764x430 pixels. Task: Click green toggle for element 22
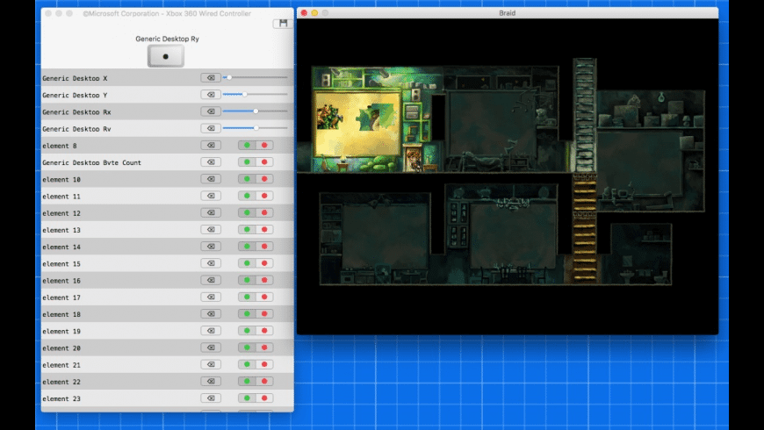click(247, 382)
